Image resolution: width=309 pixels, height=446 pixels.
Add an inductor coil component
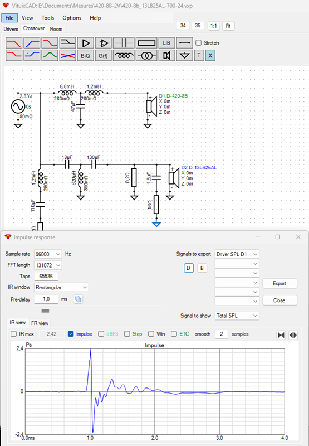tap(124, 55)
